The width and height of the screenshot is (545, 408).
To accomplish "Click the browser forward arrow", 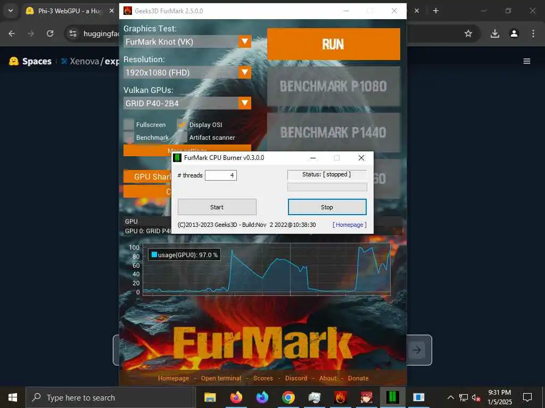I will click(x=31, y=33).
